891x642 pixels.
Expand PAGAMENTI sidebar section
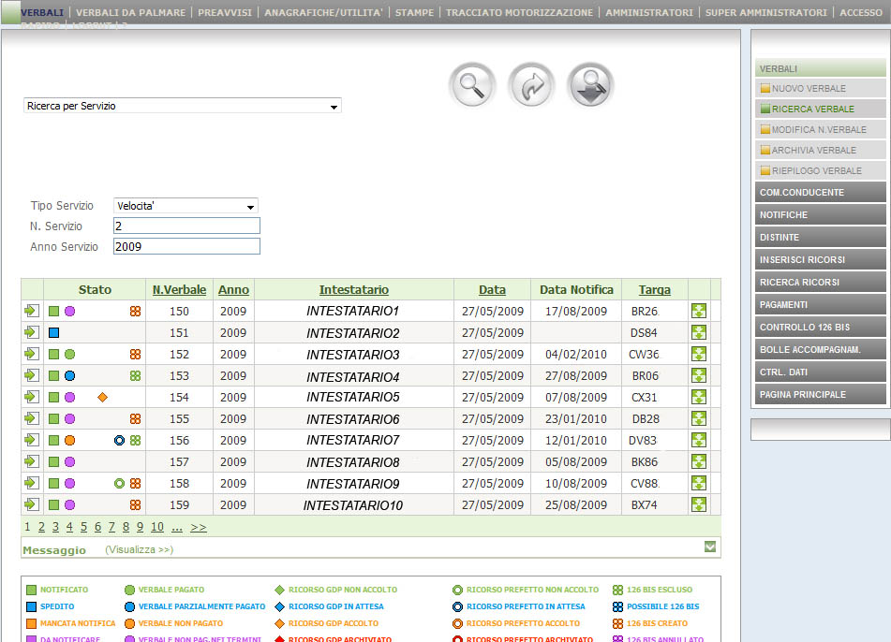tap(821, 305)
